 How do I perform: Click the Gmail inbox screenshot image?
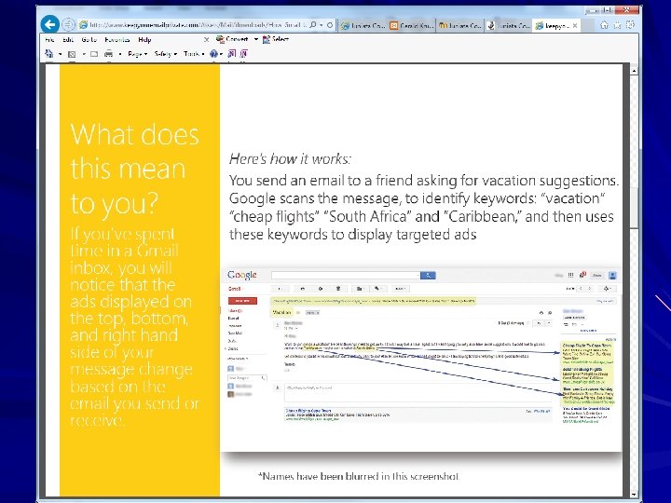point(421,359)
